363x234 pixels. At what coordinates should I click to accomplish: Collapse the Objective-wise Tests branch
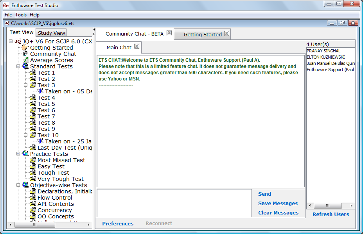pos(18,185)
